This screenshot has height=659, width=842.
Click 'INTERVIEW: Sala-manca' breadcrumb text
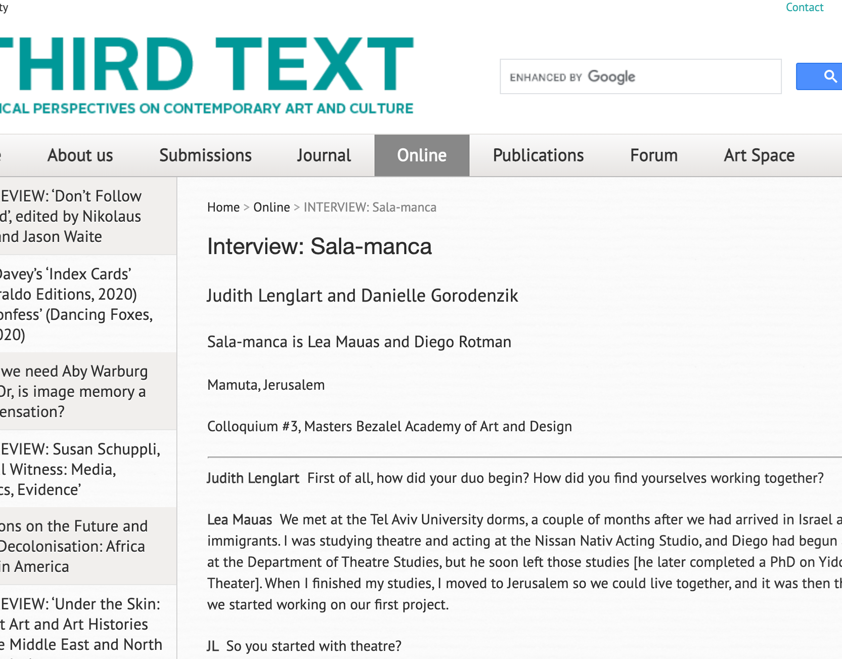(x=370, y=207)
